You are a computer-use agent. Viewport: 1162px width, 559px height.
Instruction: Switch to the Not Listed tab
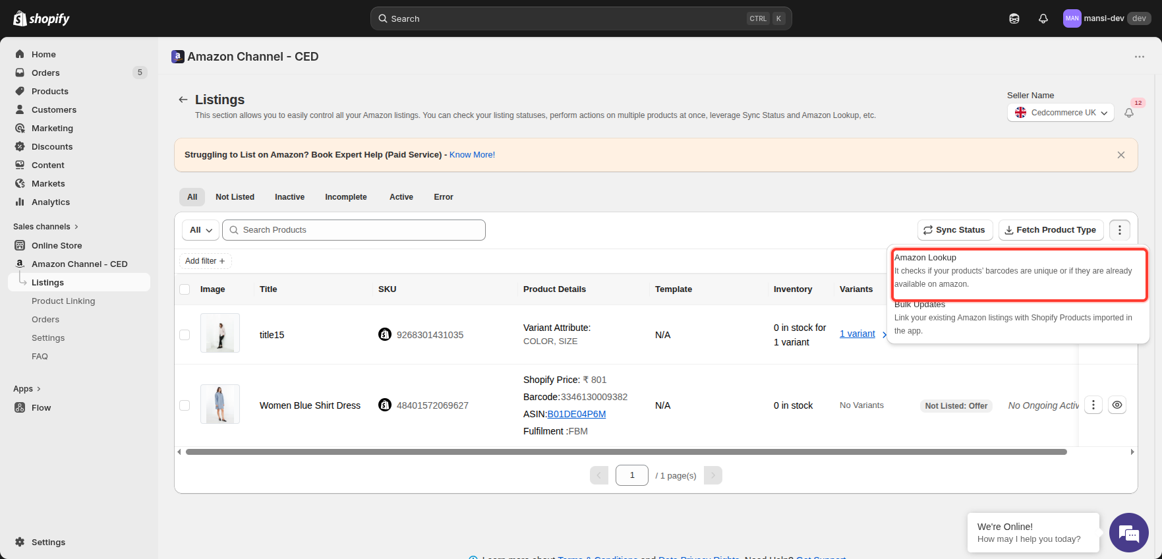point(235,197)
